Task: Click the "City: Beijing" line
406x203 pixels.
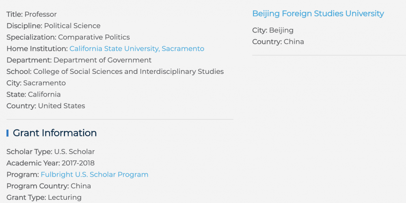Action: click(273, 30)
